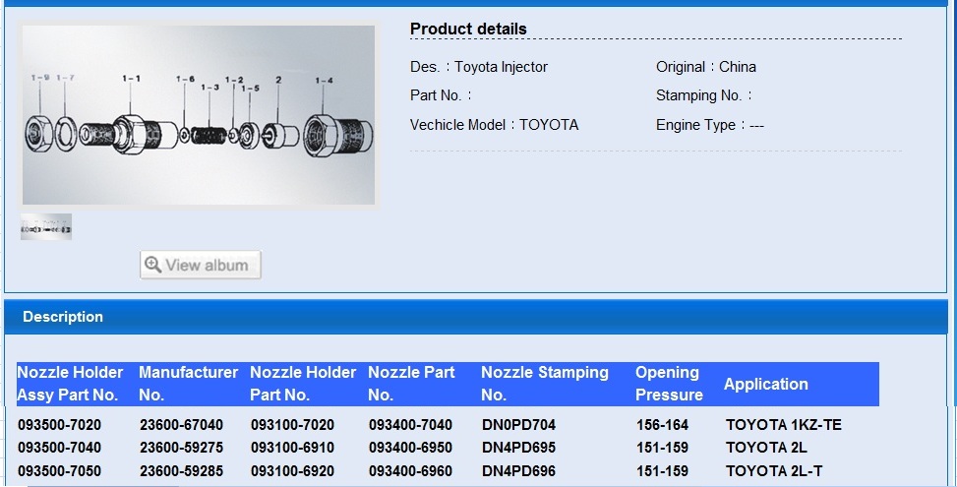Click the main injector exploded diagram image

pyautogui.click(x=199, y=116)
